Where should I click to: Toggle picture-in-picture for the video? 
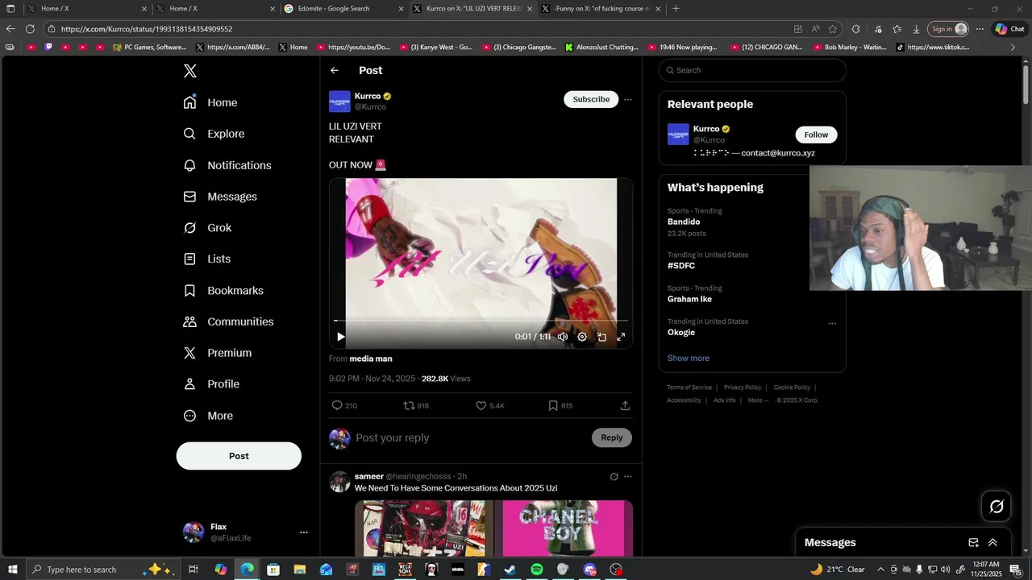coord(601,337)
